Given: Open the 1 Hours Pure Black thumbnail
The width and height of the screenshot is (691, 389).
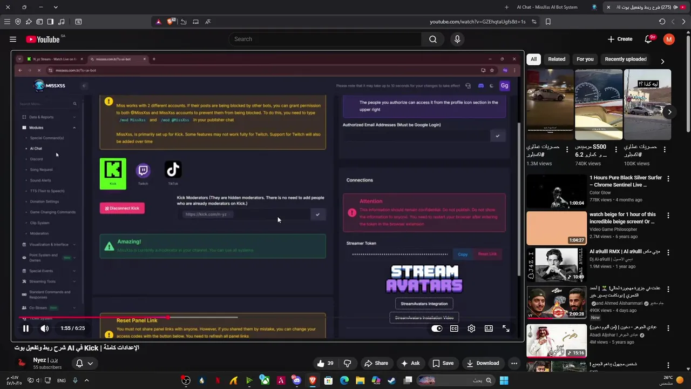Looking at the screenshot, I should (557, 191).
